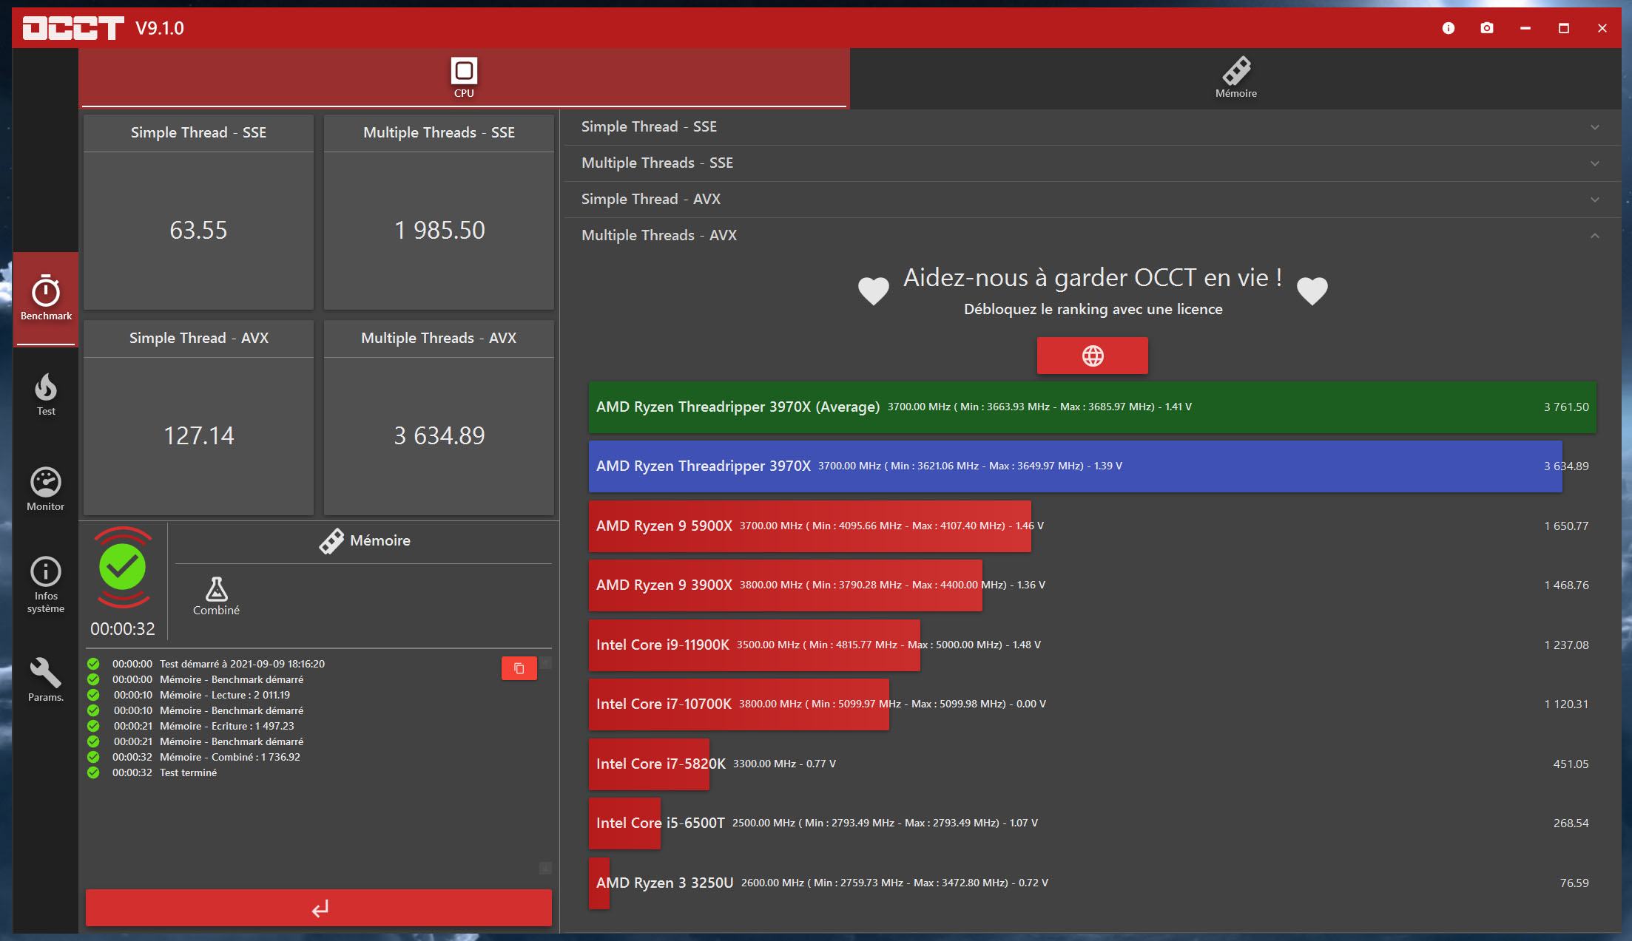Open the Benchmark section in sidebar
Screen dimensions: 1632x941
click(46, 298)
